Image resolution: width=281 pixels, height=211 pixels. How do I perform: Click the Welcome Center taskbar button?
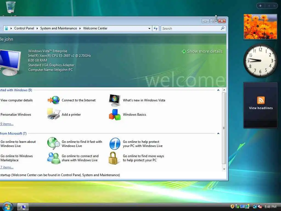click(x=23, y=207)
